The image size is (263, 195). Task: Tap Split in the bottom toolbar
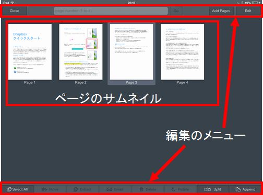[212, 189]
